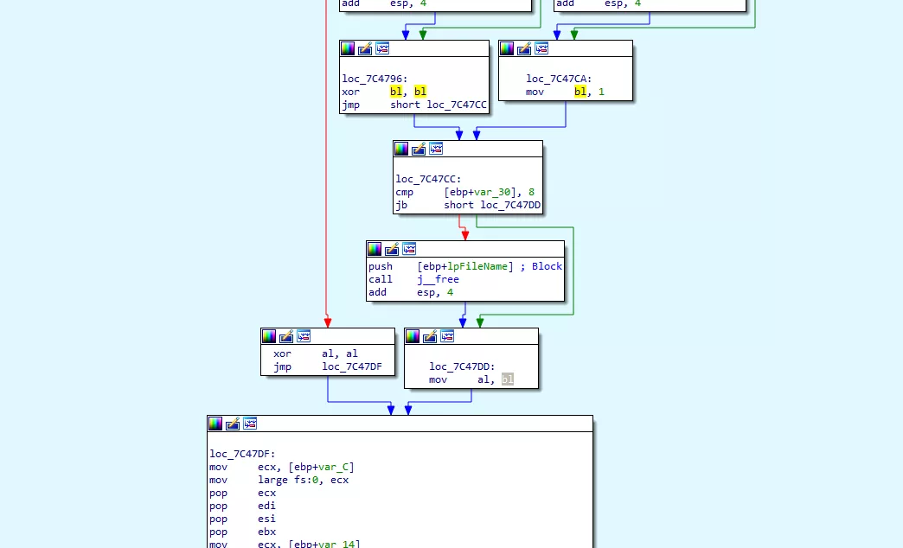
Task: Click the color icon on loc_7C47CC block
Action: [401, 149]
